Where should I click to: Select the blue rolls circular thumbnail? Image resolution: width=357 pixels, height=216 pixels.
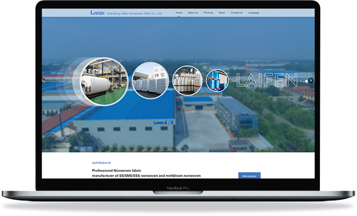pyautogui.click(x=217, y=80)
